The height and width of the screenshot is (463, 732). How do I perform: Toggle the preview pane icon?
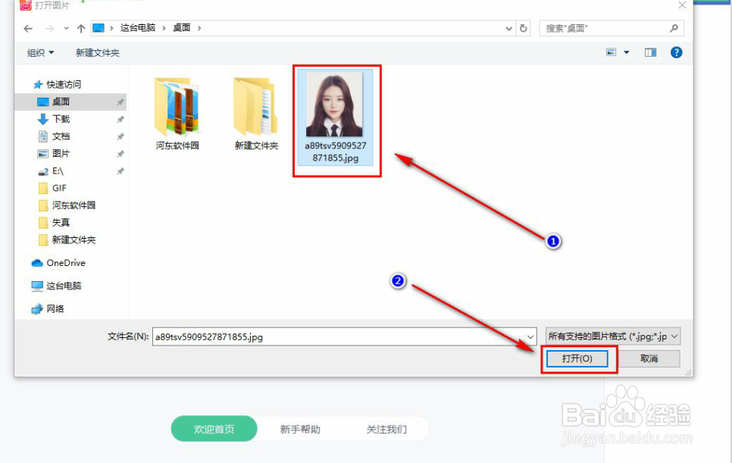(x=649, y=52)
